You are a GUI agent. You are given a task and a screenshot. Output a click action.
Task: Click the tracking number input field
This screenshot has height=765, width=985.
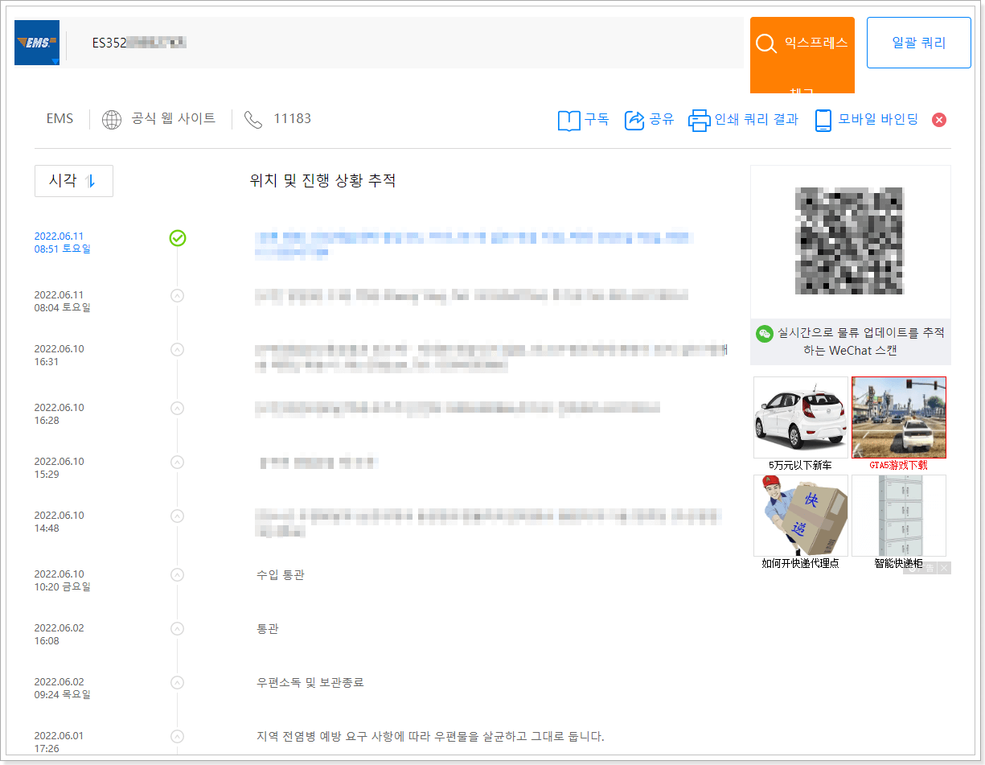pos(402,43)
